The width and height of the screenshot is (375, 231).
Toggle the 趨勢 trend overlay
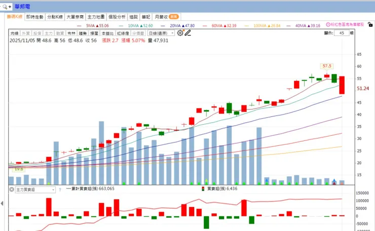(83, 33)
